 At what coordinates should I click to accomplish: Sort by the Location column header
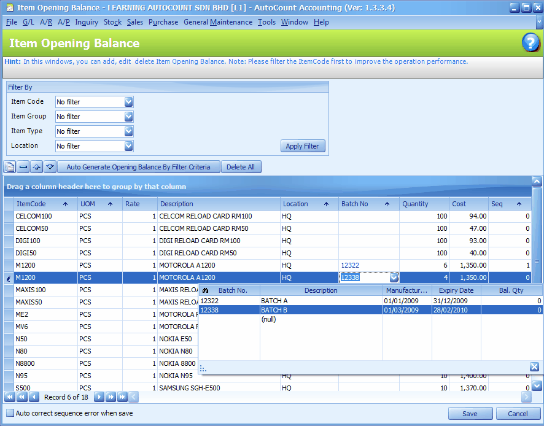[309, 204]
